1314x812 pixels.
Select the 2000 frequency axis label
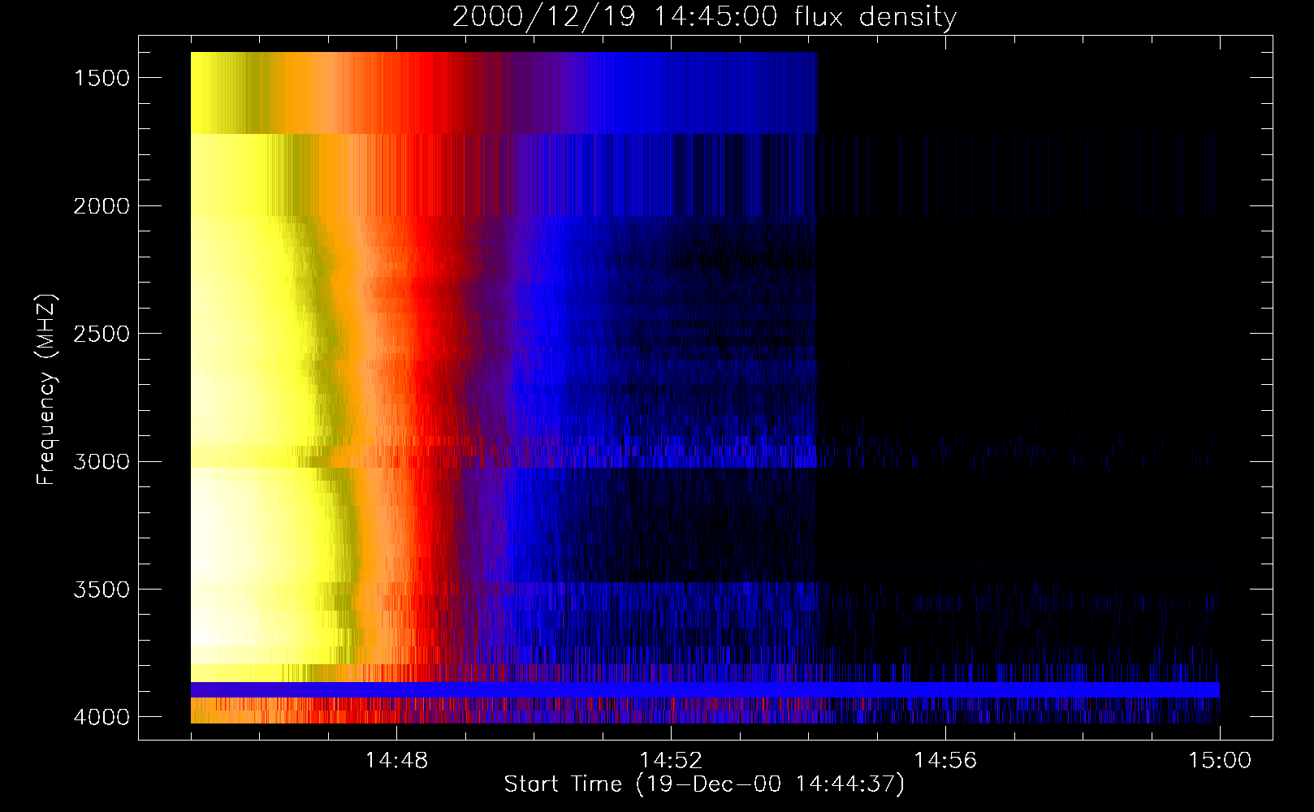point(102,206)
